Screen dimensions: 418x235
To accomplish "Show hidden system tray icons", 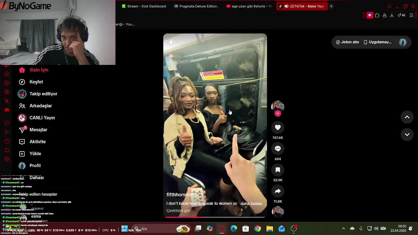I will [x=343, y=228].
